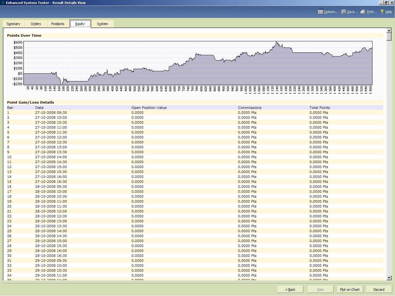The image size is (395, 296).
Task: Open the Orders tab
Action: pos(36,24)
